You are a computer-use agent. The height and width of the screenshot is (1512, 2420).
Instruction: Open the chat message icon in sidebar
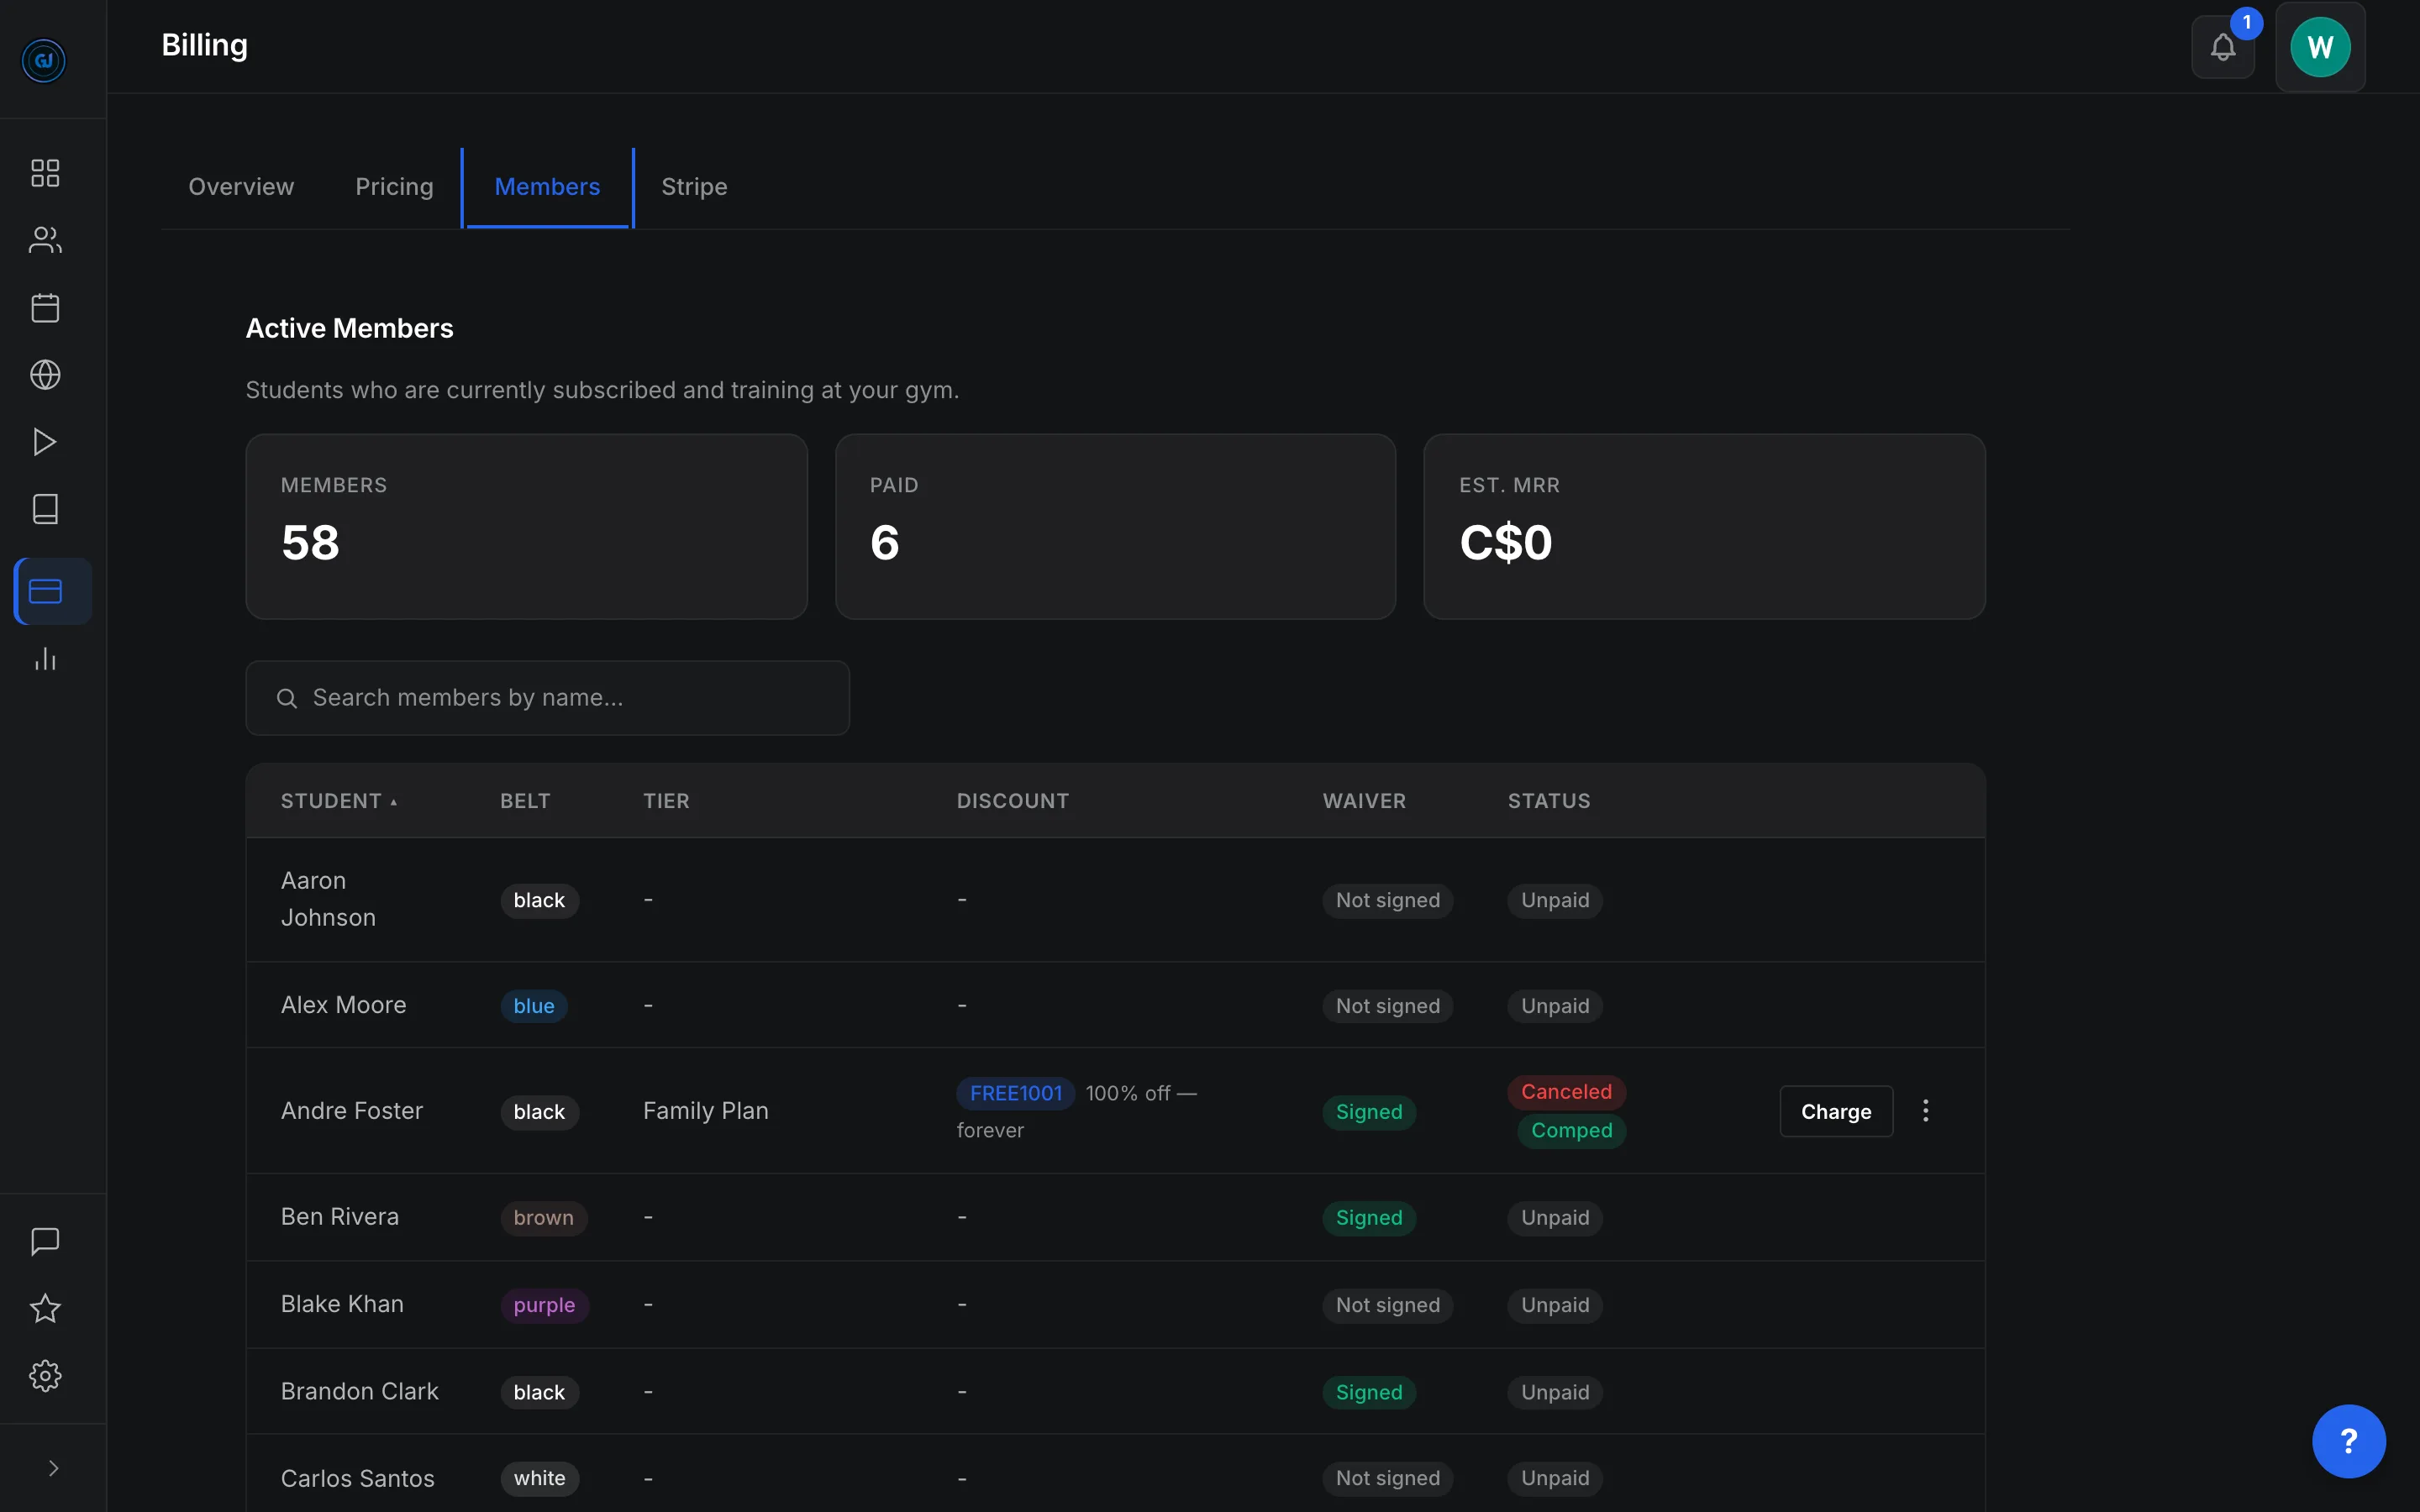coord(45,1241)
